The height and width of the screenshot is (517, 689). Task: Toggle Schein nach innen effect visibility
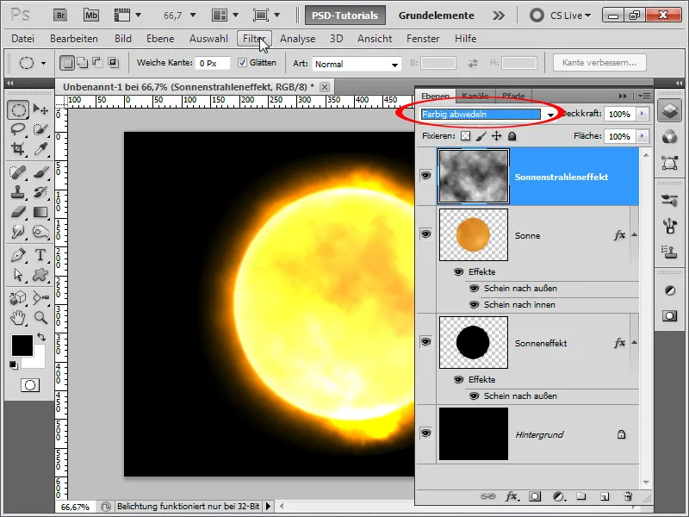474,304
